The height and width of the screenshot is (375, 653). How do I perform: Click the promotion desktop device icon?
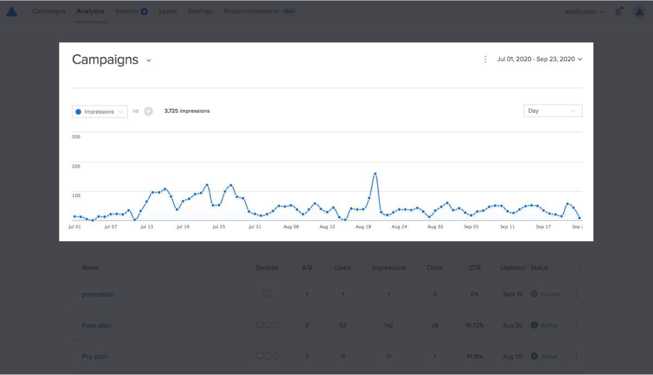pyautogui.click(x=267, y=294)
